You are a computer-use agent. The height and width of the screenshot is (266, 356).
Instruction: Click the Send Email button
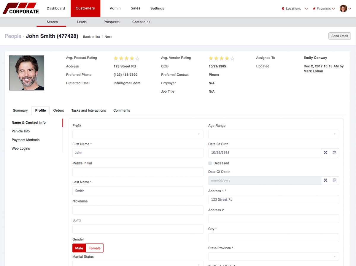pyautogui.click(x=339, y=36)
